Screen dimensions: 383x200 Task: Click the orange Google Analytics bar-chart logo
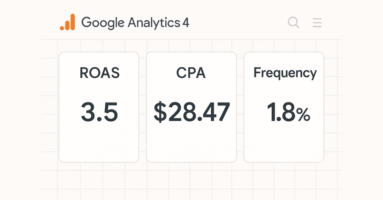point(67,22)
